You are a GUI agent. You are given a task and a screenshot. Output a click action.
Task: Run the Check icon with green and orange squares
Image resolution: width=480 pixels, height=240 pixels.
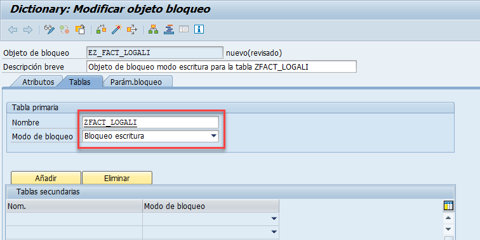tap(102, 29)
